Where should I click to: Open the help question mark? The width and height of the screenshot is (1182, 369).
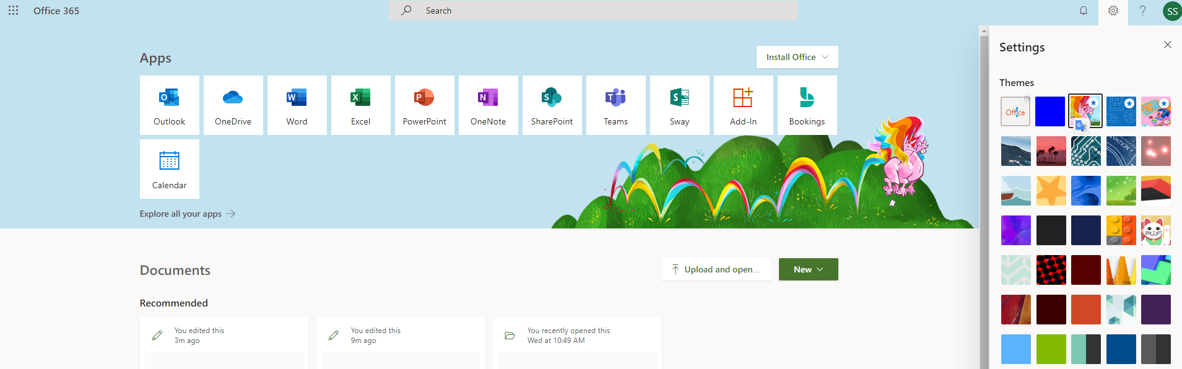[1143, 11]
